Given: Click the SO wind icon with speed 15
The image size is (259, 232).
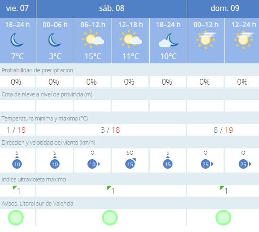Looking at the screenshot, I should click(130, 163).
